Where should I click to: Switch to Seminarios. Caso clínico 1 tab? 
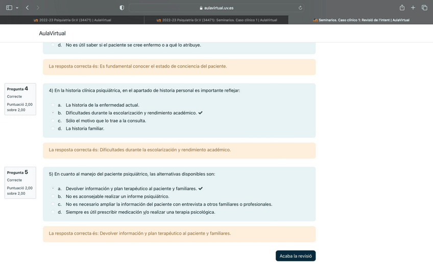[216, 20]
